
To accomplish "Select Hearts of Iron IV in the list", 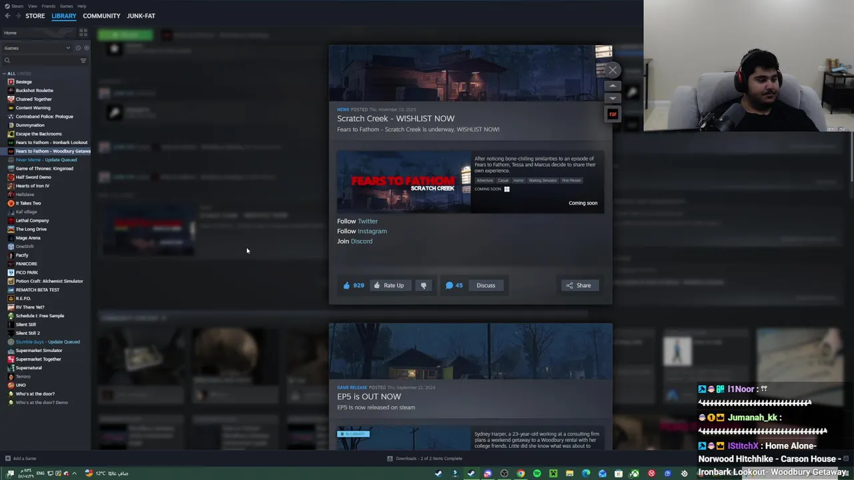I will [x=32, y=186].
